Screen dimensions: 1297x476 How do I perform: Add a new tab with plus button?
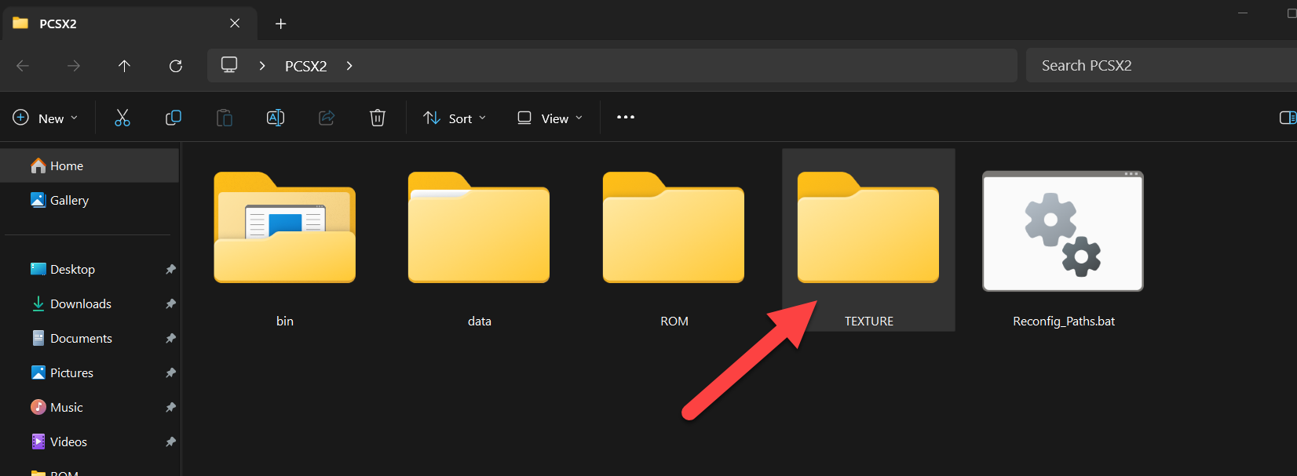280,24
